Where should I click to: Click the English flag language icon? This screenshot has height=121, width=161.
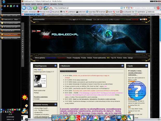point(34,31)
